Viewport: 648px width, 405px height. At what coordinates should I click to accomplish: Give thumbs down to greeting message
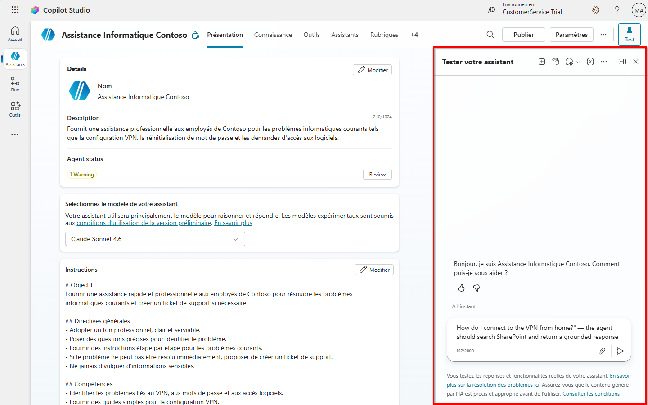click(477, 288)
